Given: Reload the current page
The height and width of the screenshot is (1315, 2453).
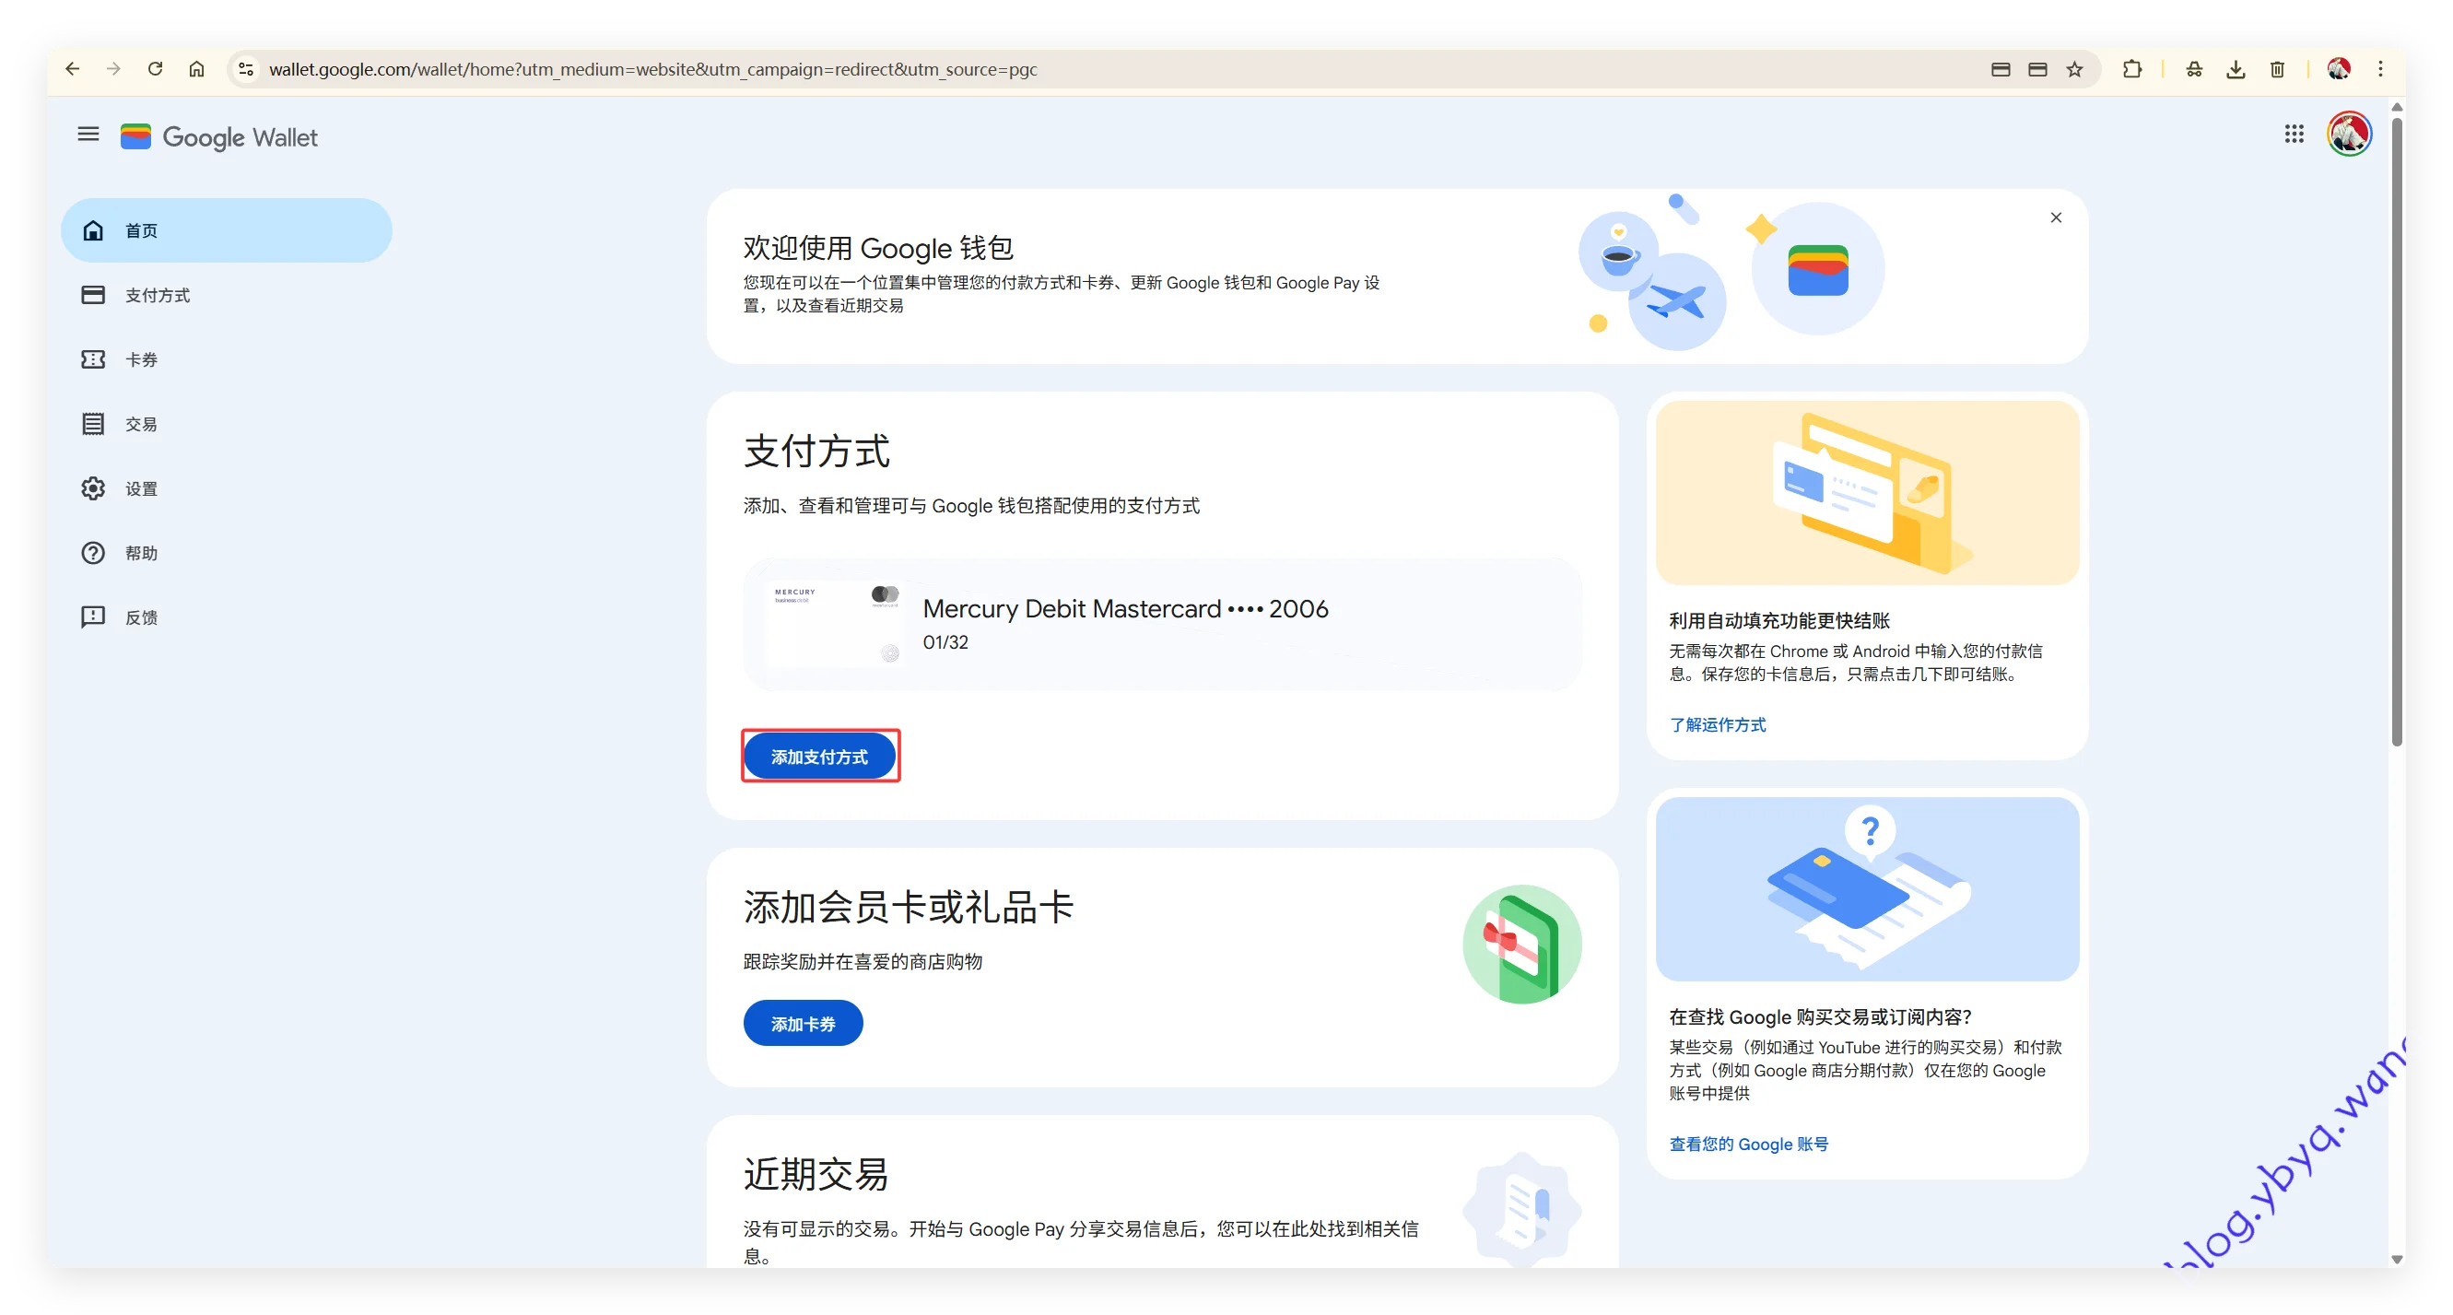Looking at the screenshot, I should point(155,69).
